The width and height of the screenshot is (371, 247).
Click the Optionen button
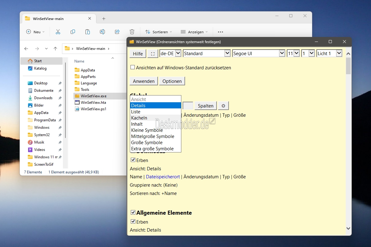coord(172,81)
